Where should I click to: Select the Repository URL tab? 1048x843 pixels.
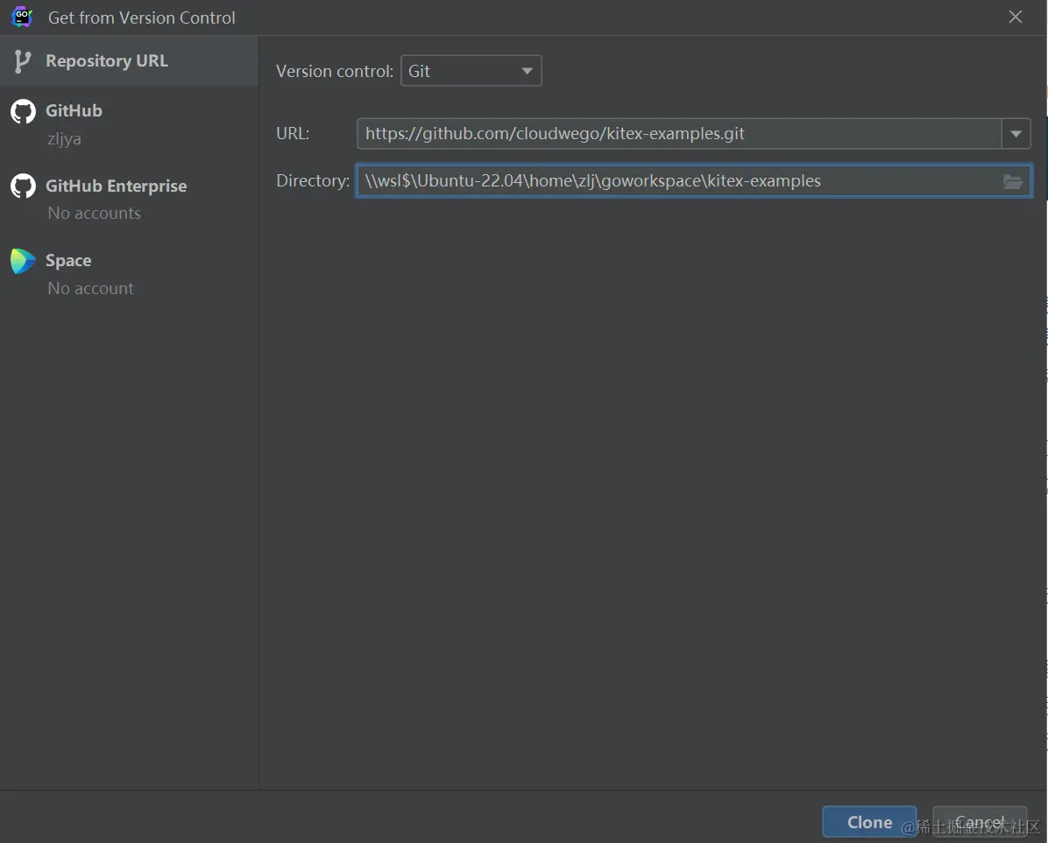(129, 60)
